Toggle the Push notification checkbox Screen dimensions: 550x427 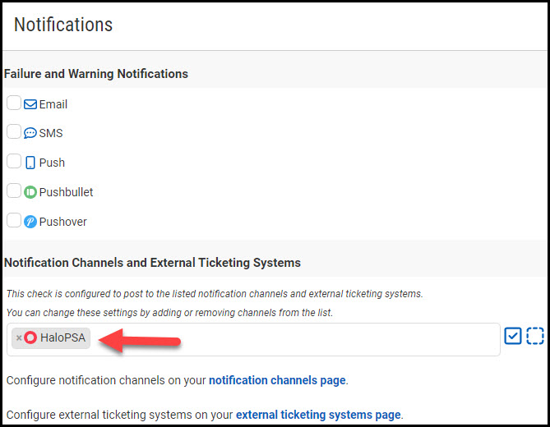pos(14,162)
